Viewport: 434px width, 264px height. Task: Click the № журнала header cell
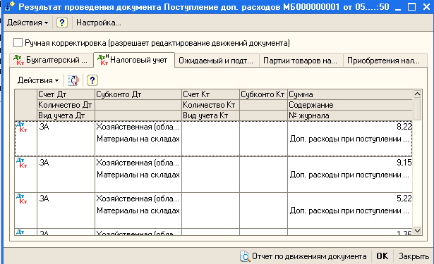click(350, 115)
